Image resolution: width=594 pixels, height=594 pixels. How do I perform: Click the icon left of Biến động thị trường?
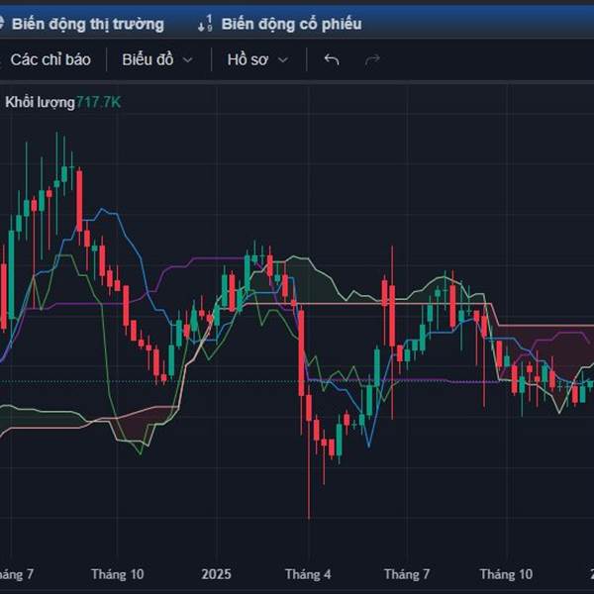point(2,24)
